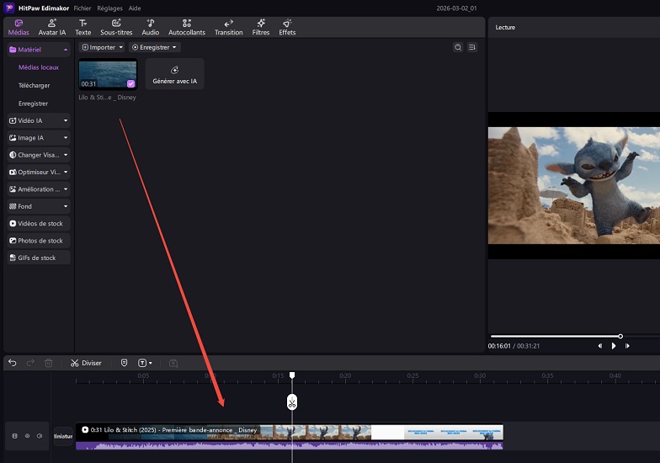Screen dimensions: 660x463
Task: Click the Miniature cover button
Action: point(63,436)
